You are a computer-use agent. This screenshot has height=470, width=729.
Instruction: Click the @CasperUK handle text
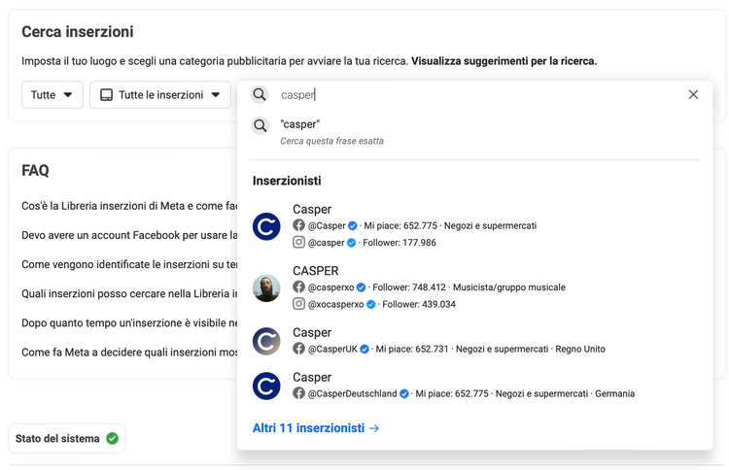pyautogui.click(x=332, y=349)
